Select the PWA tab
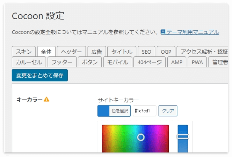 point(197,62)
